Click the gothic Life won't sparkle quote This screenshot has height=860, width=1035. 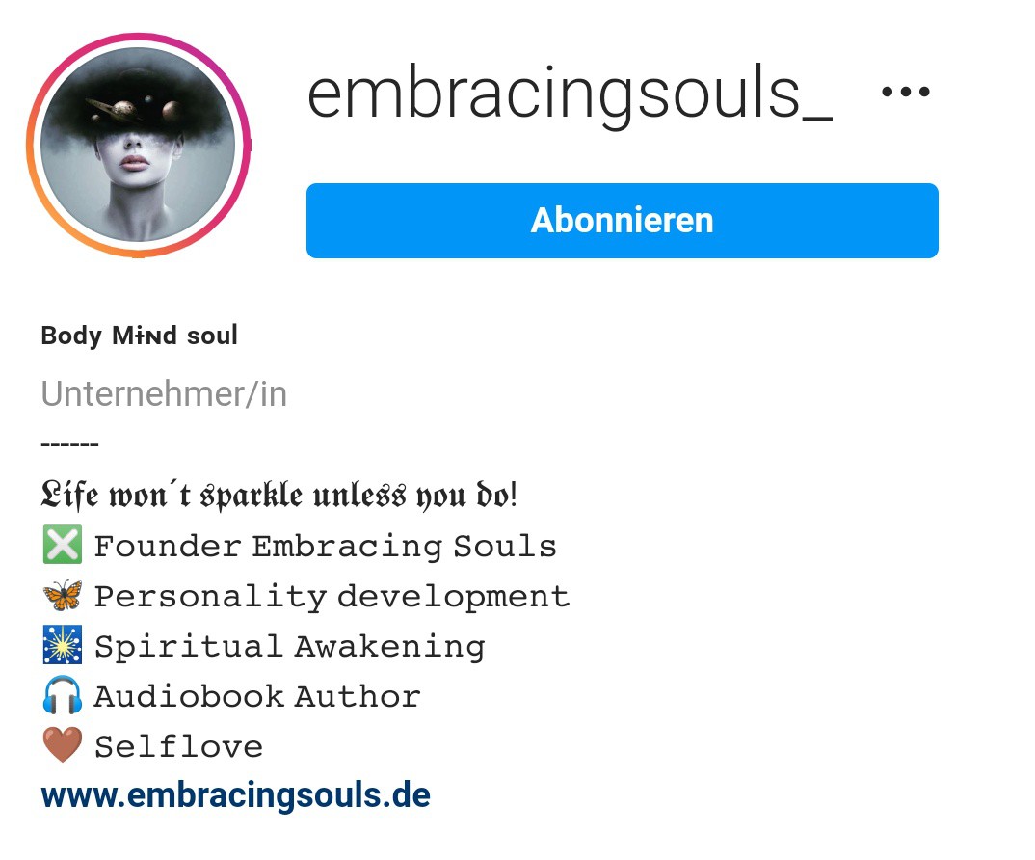(279, 495)
